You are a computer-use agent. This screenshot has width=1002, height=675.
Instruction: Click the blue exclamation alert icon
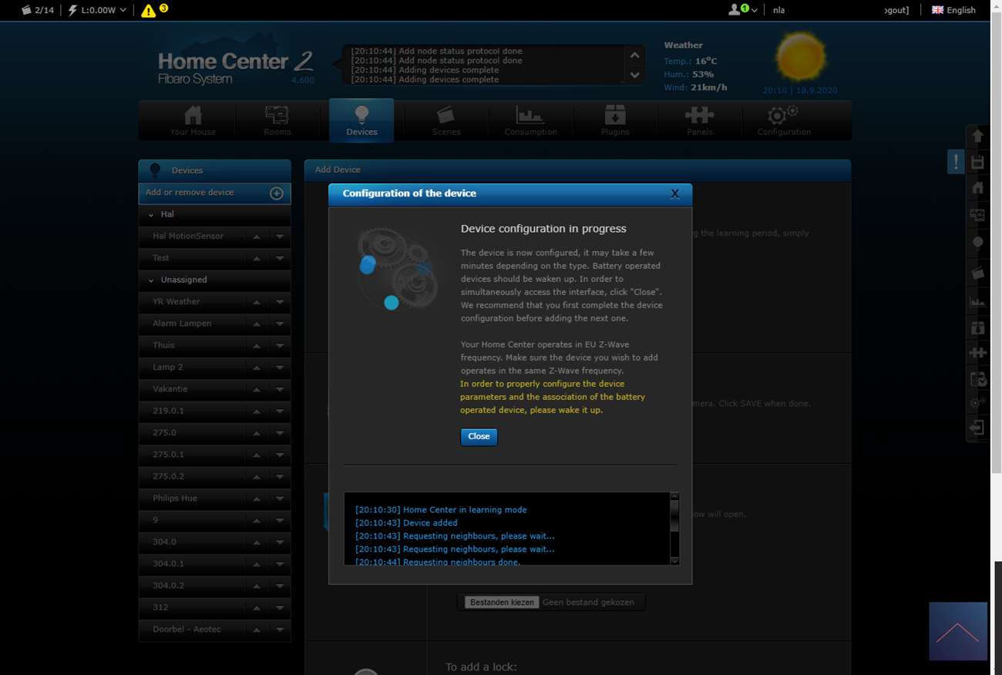coord(956,162)
